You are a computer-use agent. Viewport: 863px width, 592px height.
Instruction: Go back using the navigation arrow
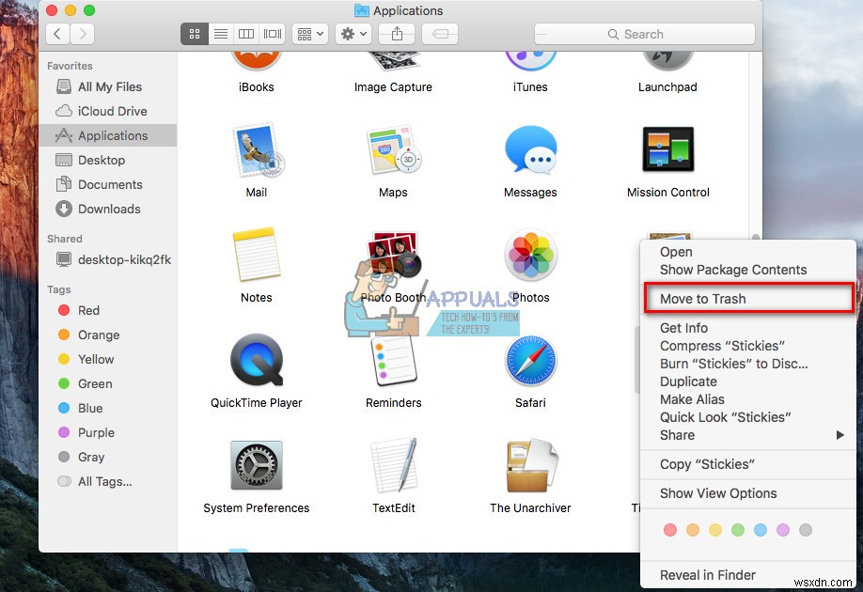55,34
